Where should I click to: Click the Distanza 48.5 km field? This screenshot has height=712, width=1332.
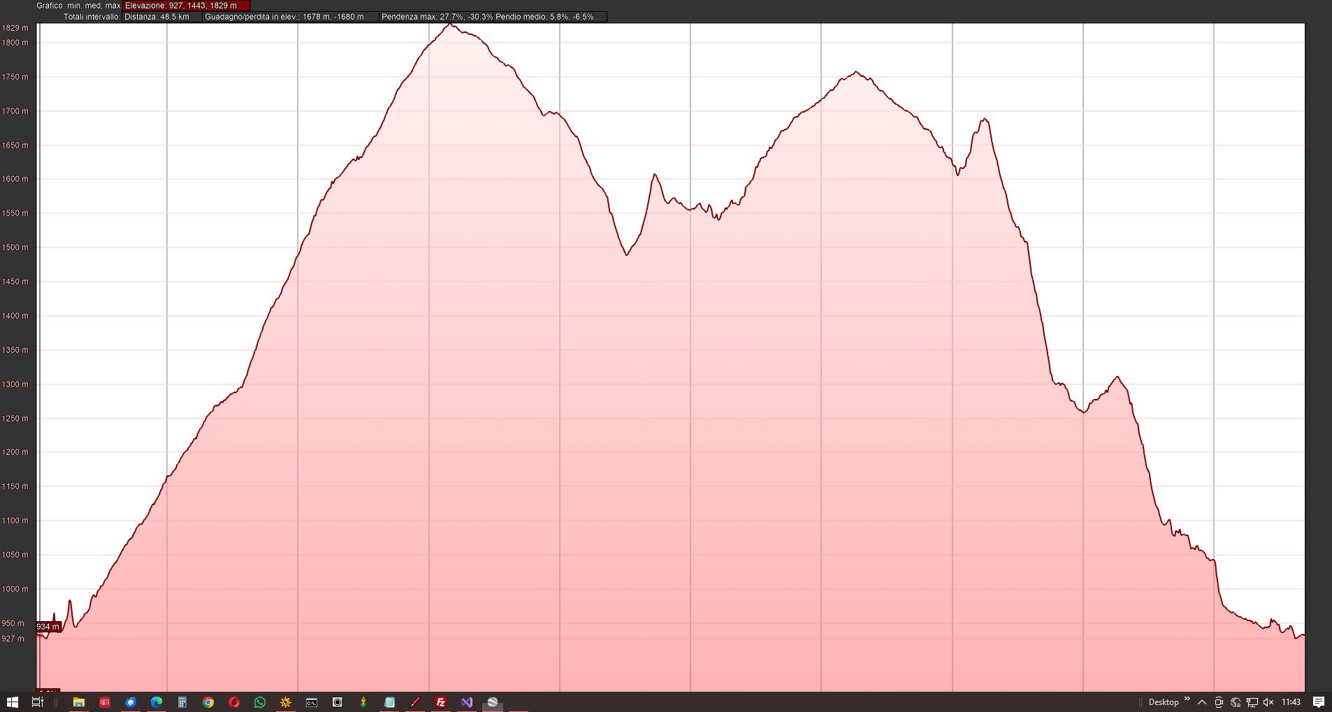(162, 17)
